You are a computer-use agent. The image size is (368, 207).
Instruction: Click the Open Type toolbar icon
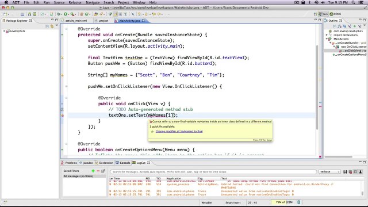pos(96,14)
